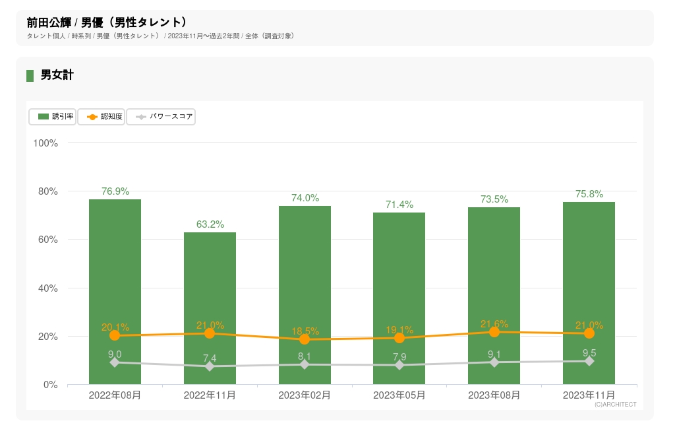
Task: Select orange 19.1% marker at 2023年05月
Action: (x=399, y=338)
